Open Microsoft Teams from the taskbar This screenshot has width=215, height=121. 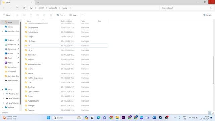pos(148,118)
